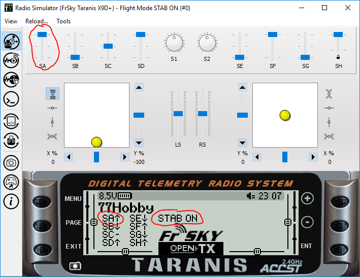Click the 77Hobby model name on LCD
The image size is (360, 277).
(x=126, y=207)
